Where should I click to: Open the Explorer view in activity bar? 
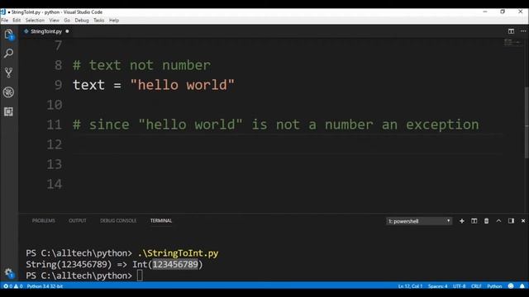click(9, 35)
